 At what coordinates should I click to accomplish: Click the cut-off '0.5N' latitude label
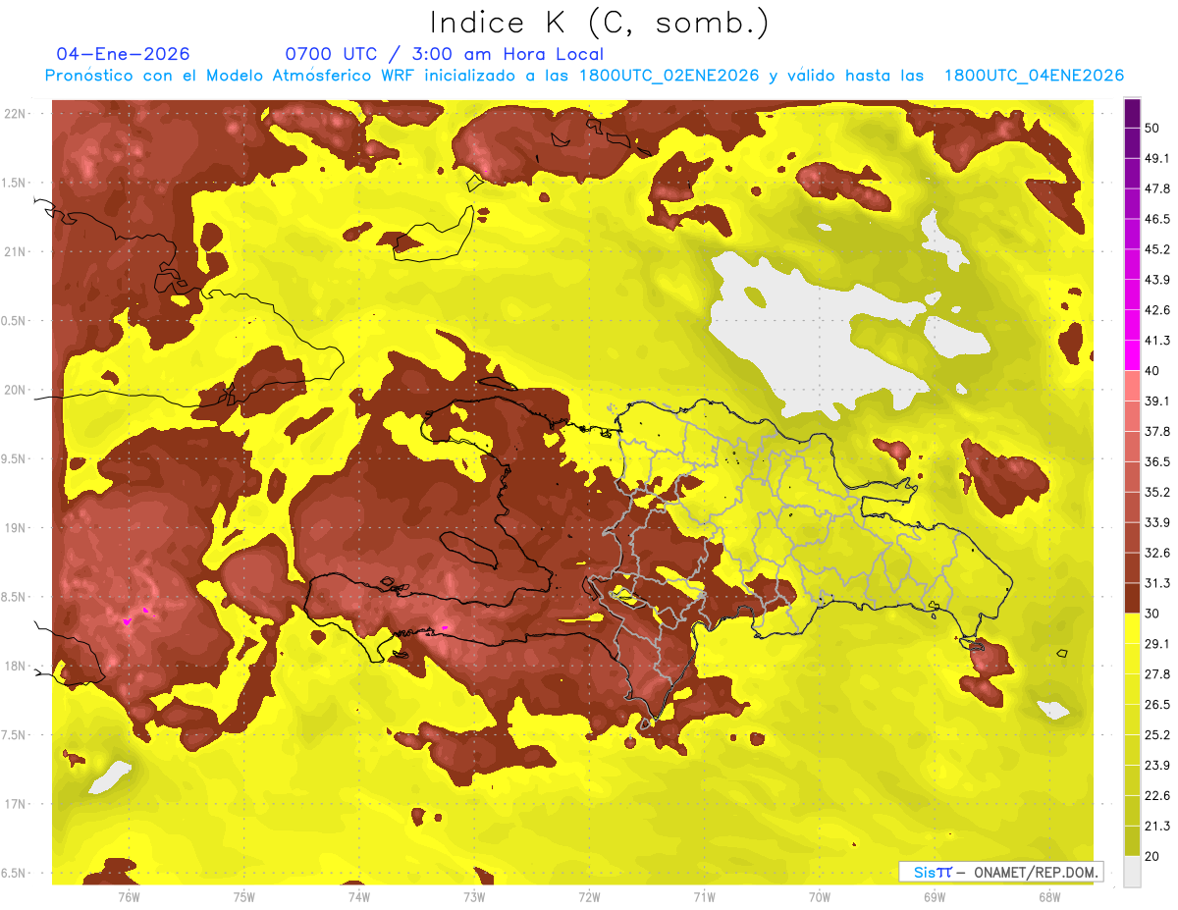[x=16, y=321]
